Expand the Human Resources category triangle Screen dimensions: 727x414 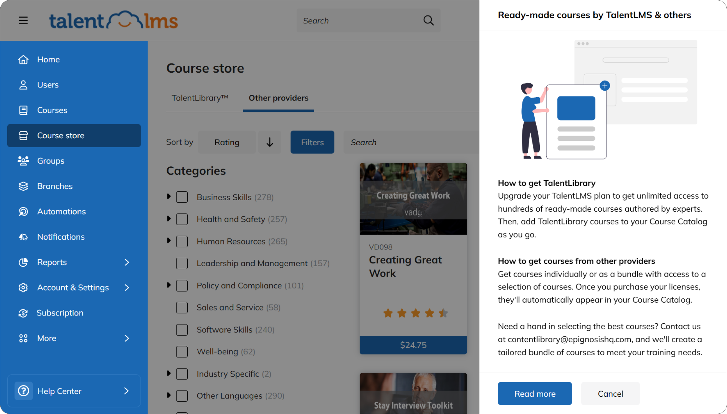pyautogui.click(x=169, y=241)
